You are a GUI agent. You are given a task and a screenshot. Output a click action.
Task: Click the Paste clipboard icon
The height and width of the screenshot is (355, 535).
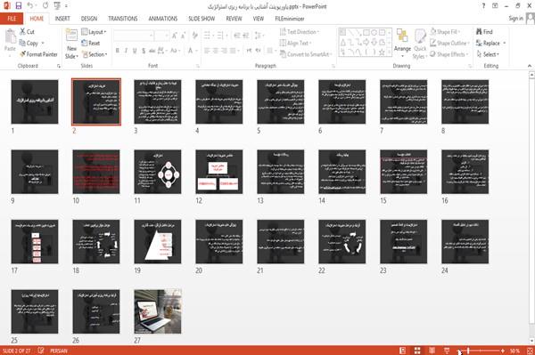click(x=10, y=36)
